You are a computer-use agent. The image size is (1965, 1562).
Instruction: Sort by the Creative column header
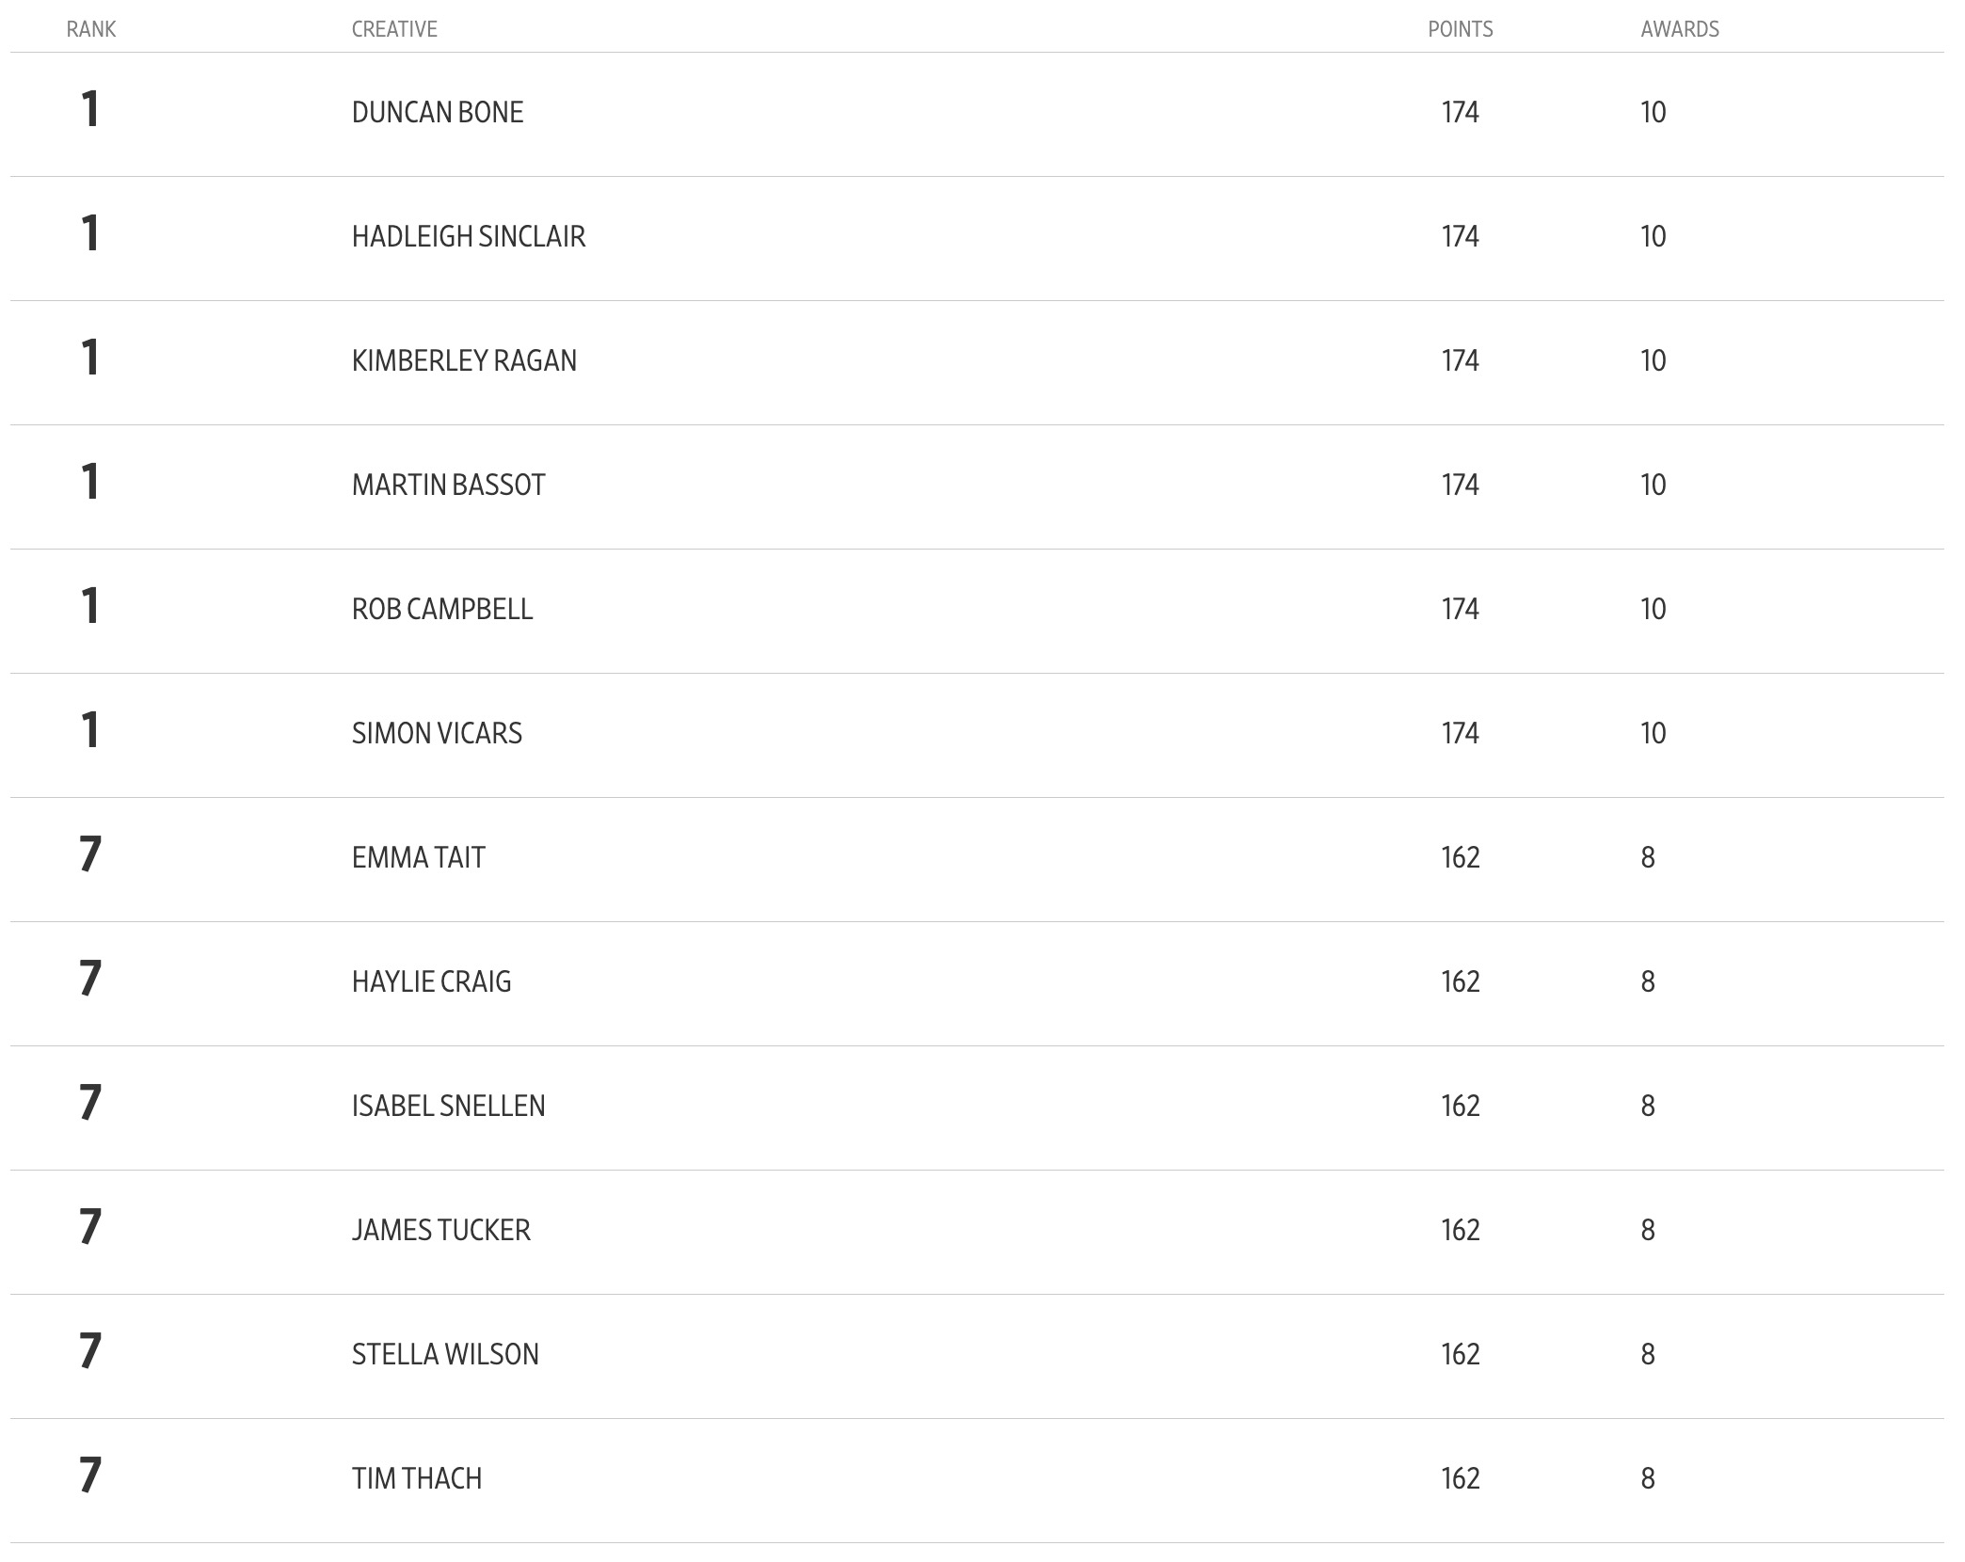pos(394,29)
